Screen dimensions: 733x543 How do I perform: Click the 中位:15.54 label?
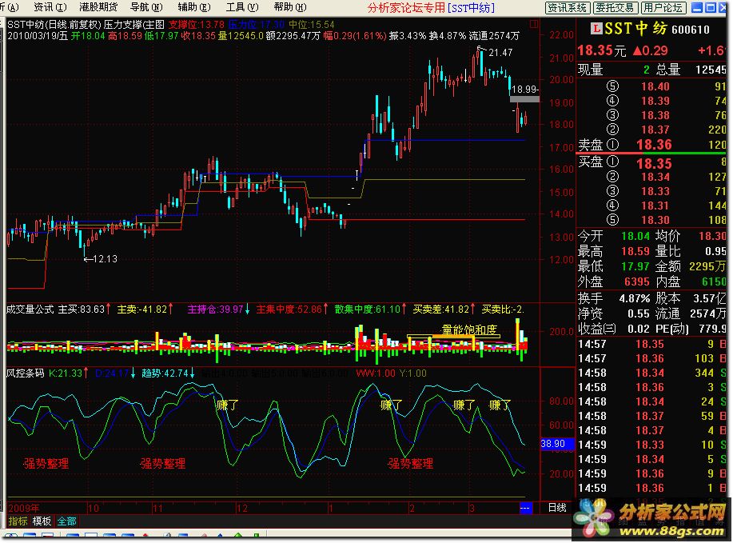(x=311, y=25)
